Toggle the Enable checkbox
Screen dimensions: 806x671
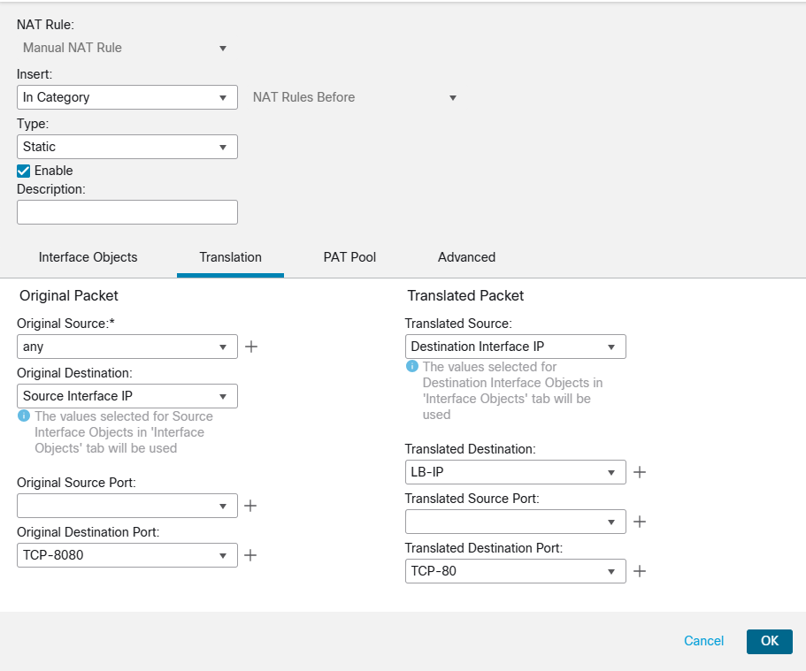tap(24, 171)
